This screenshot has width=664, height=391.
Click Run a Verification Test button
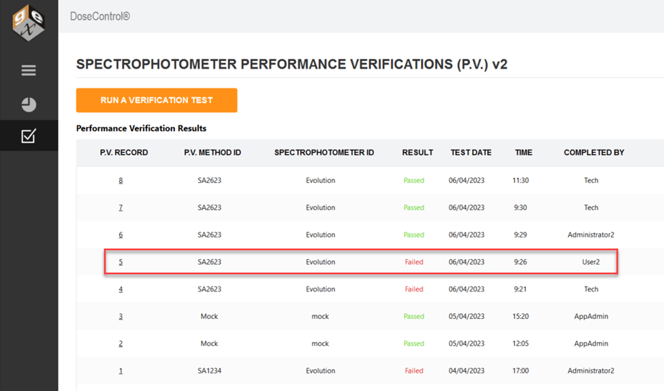point(157,100)
